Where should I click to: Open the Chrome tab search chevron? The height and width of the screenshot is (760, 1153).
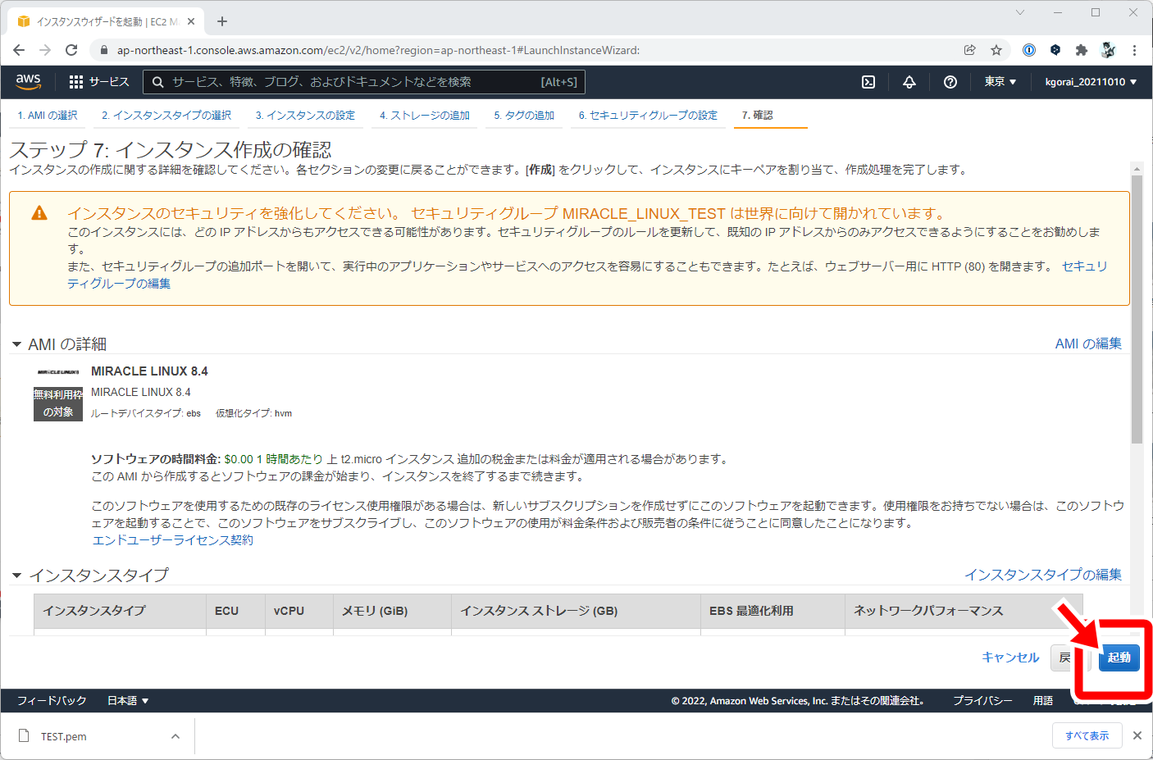[1020, 12]
